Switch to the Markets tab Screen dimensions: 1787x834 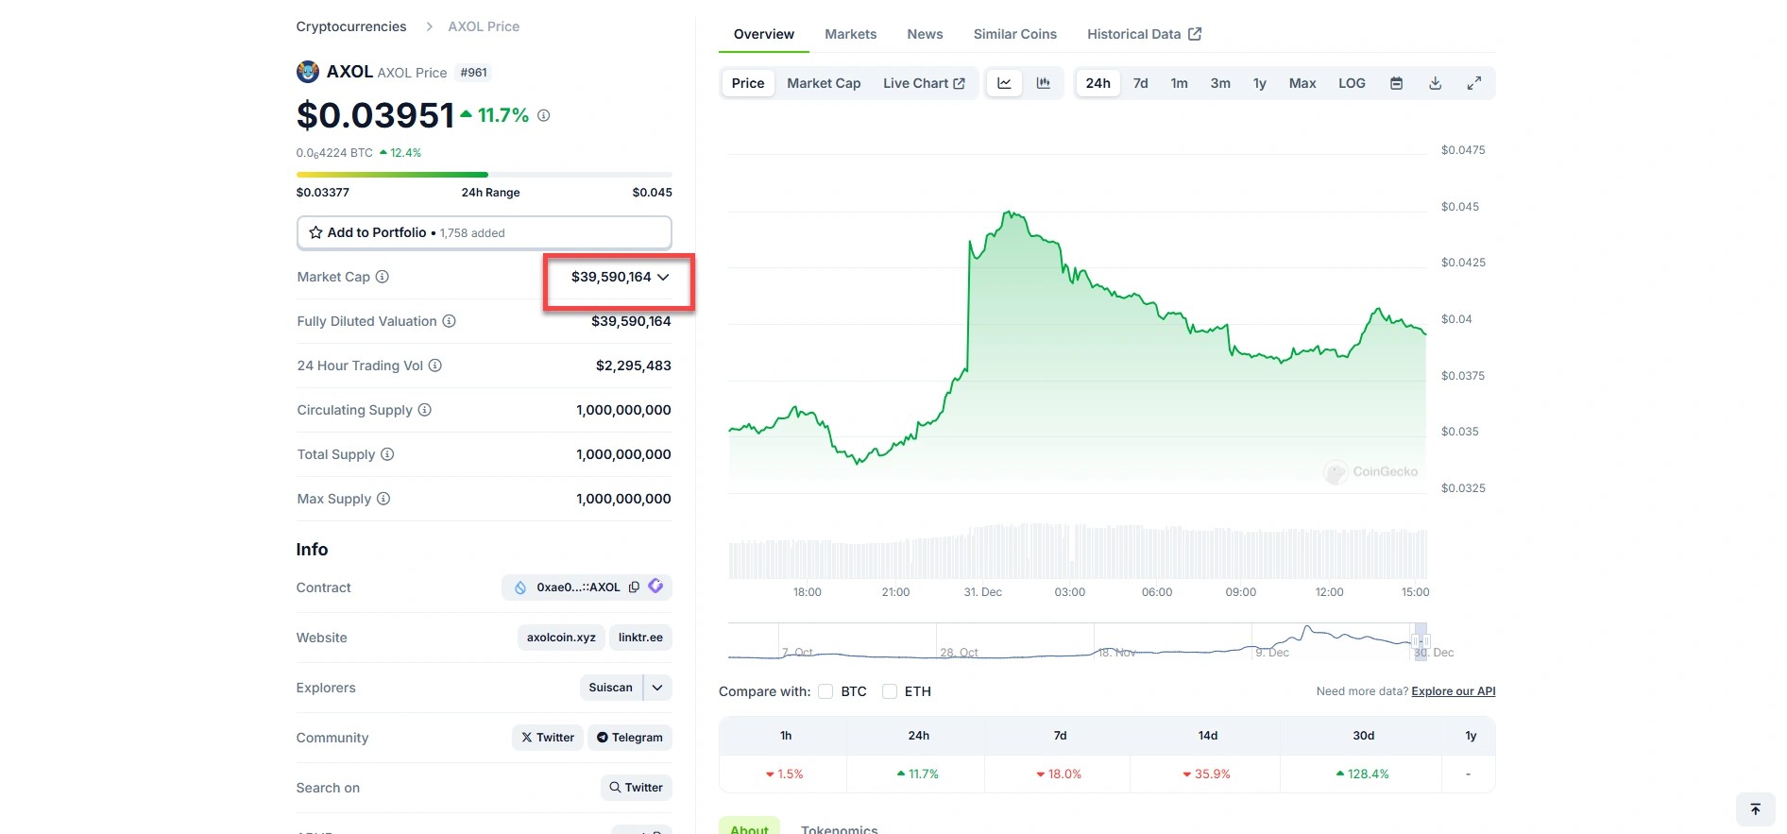(850, 34)
